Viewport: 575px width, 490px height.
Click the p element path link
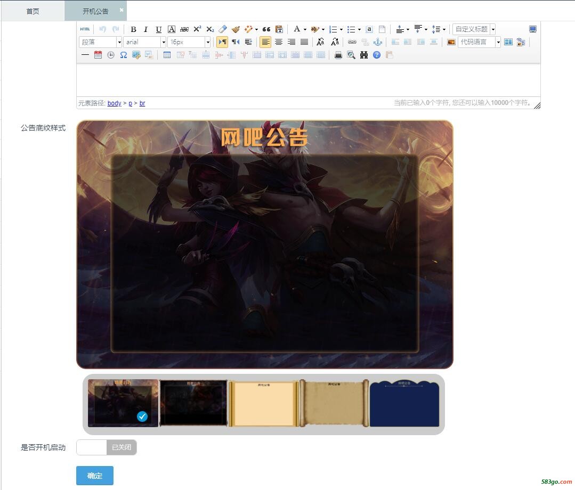click(130, 103)
